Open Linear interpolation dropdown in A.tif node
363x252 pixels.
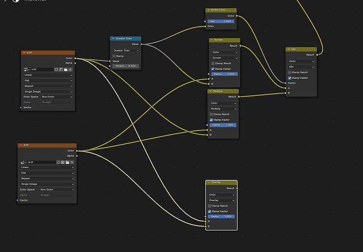point(47,167)
